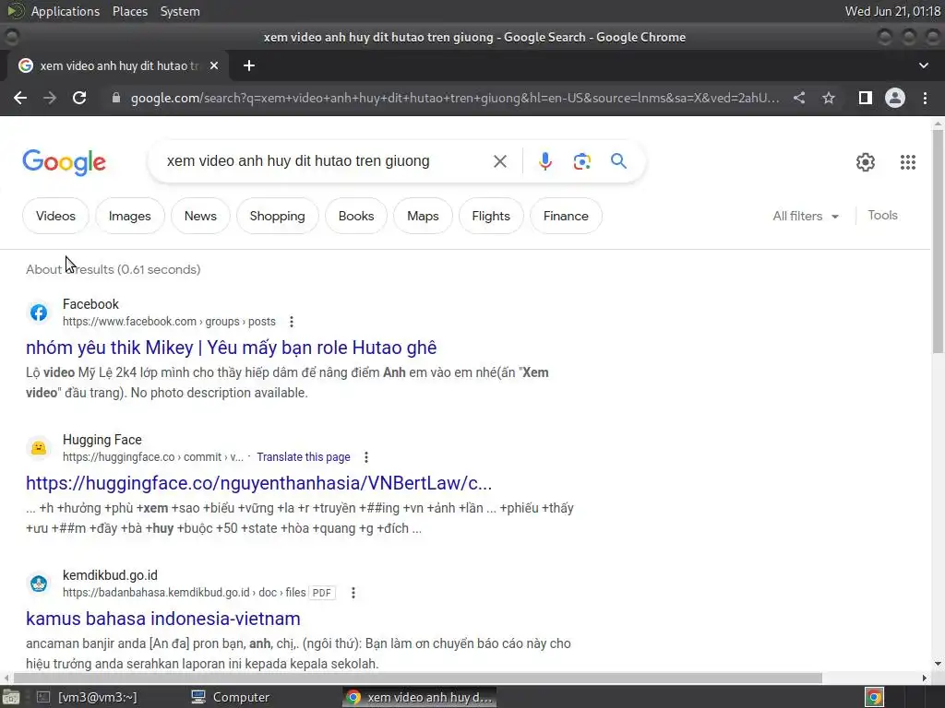The height and width of the screenshot is (708, 945).
Task: Click Facebook URL facebook.com › groups › posts
Action: click(169, 322)
